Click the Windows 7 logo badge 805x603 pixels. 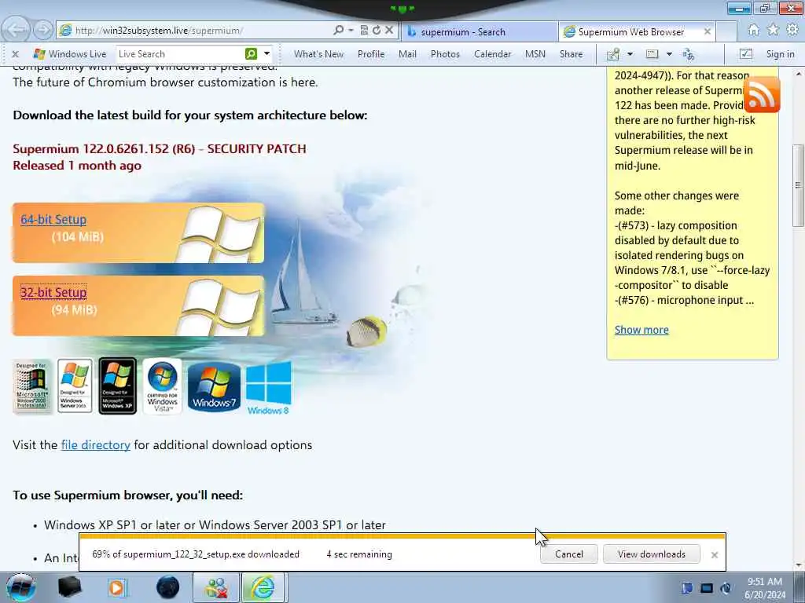[214, 386]
